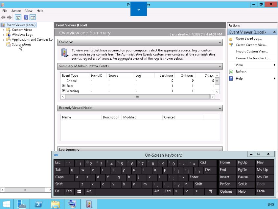This screenshot has width=278, height=209.
Task: Open Server Manager from taskbar
Action: (x=22, y=204)
